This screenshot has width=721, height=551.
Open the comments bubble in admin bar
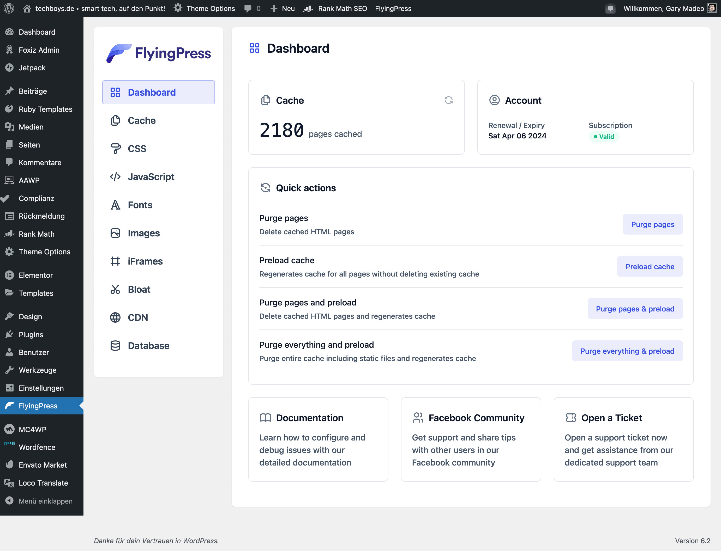point(248,9)
